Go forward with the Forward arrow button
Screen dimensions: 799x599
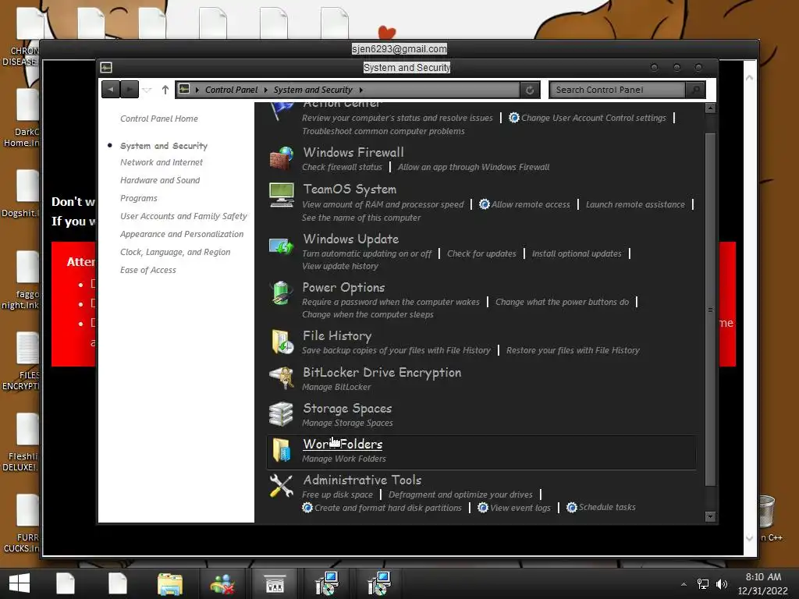[x=130, y=90]
